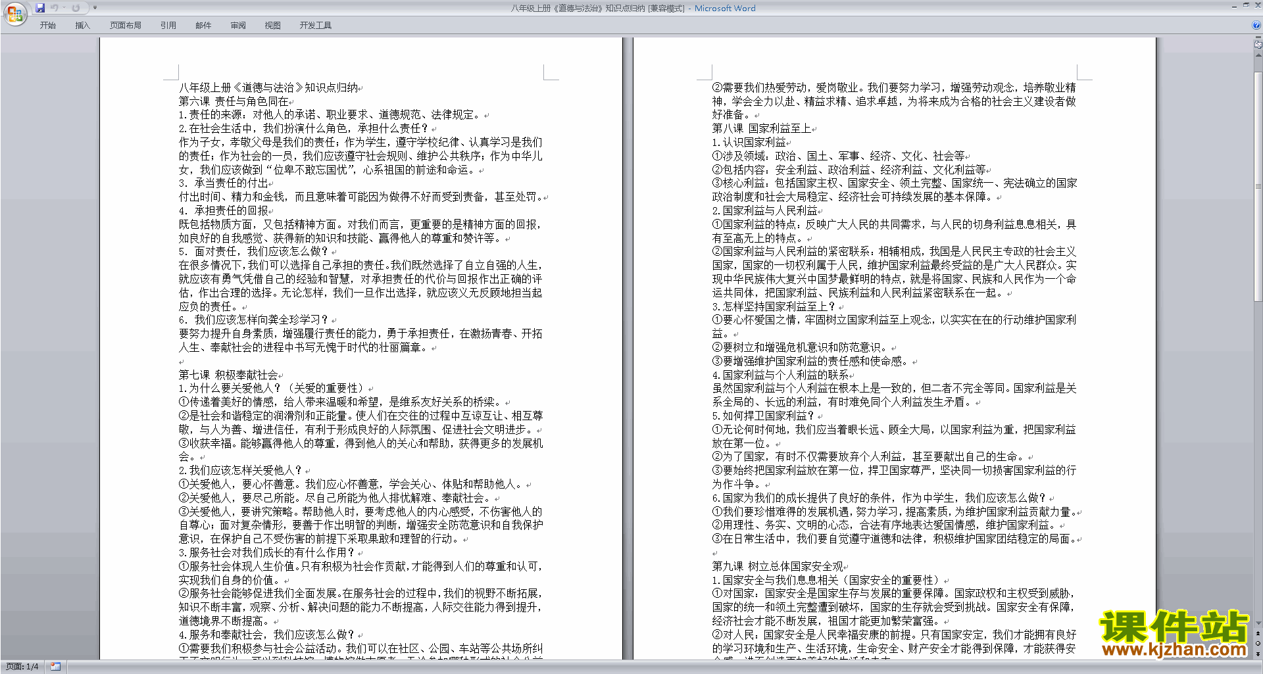Click the line 1.责任的来源：对他人的承诺
Viewport: 1263px width, 674px height.
coord(330,114)
